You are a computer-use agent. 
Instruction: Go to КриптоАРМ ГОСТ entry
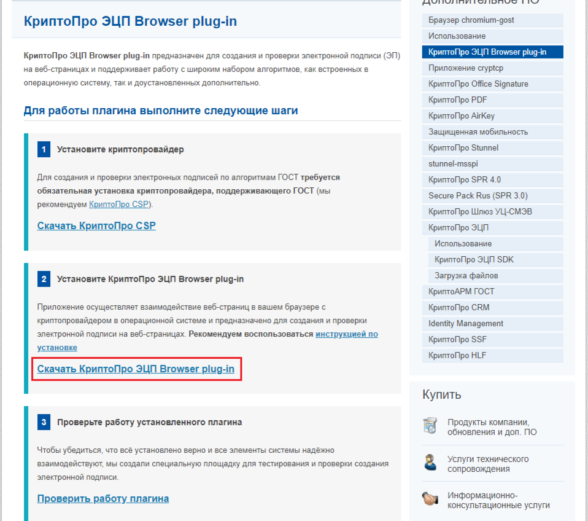492,291
